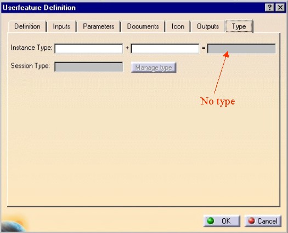
Task: Focus the second Instance Type field after plus
Action: tap(165, 49)
